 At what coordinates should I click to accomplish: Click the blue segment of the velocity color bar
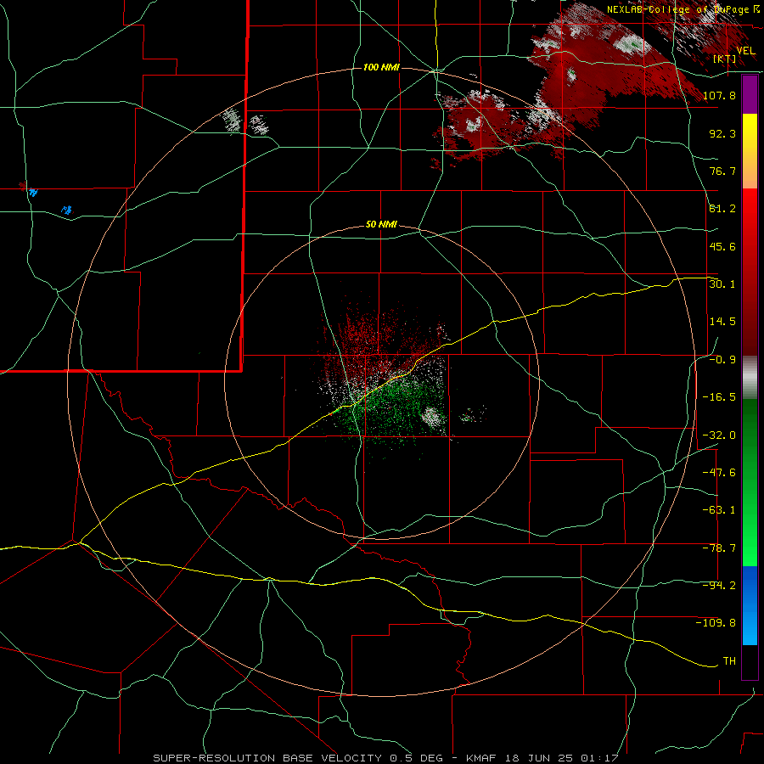(x=750, y=605)
